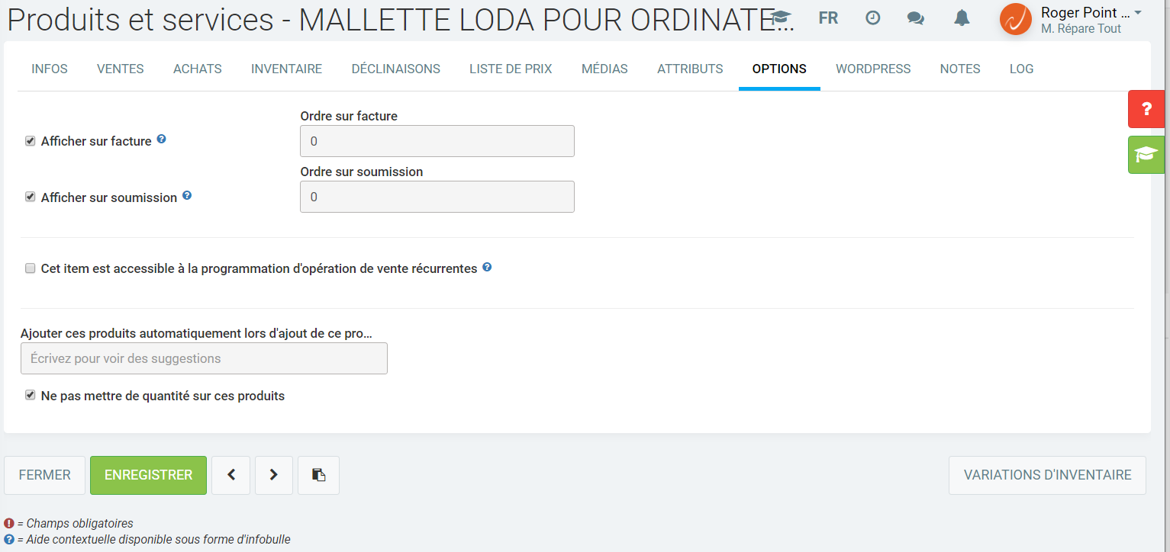The height and width of the screenshot is (552, 1170).
Task: Open the clock history icon in header
Action: [x=872, y=18]
